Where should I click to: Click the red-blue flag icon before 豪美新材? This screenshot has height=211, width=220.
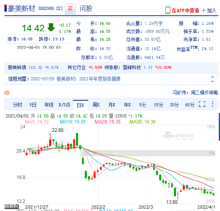pos(6,8)
